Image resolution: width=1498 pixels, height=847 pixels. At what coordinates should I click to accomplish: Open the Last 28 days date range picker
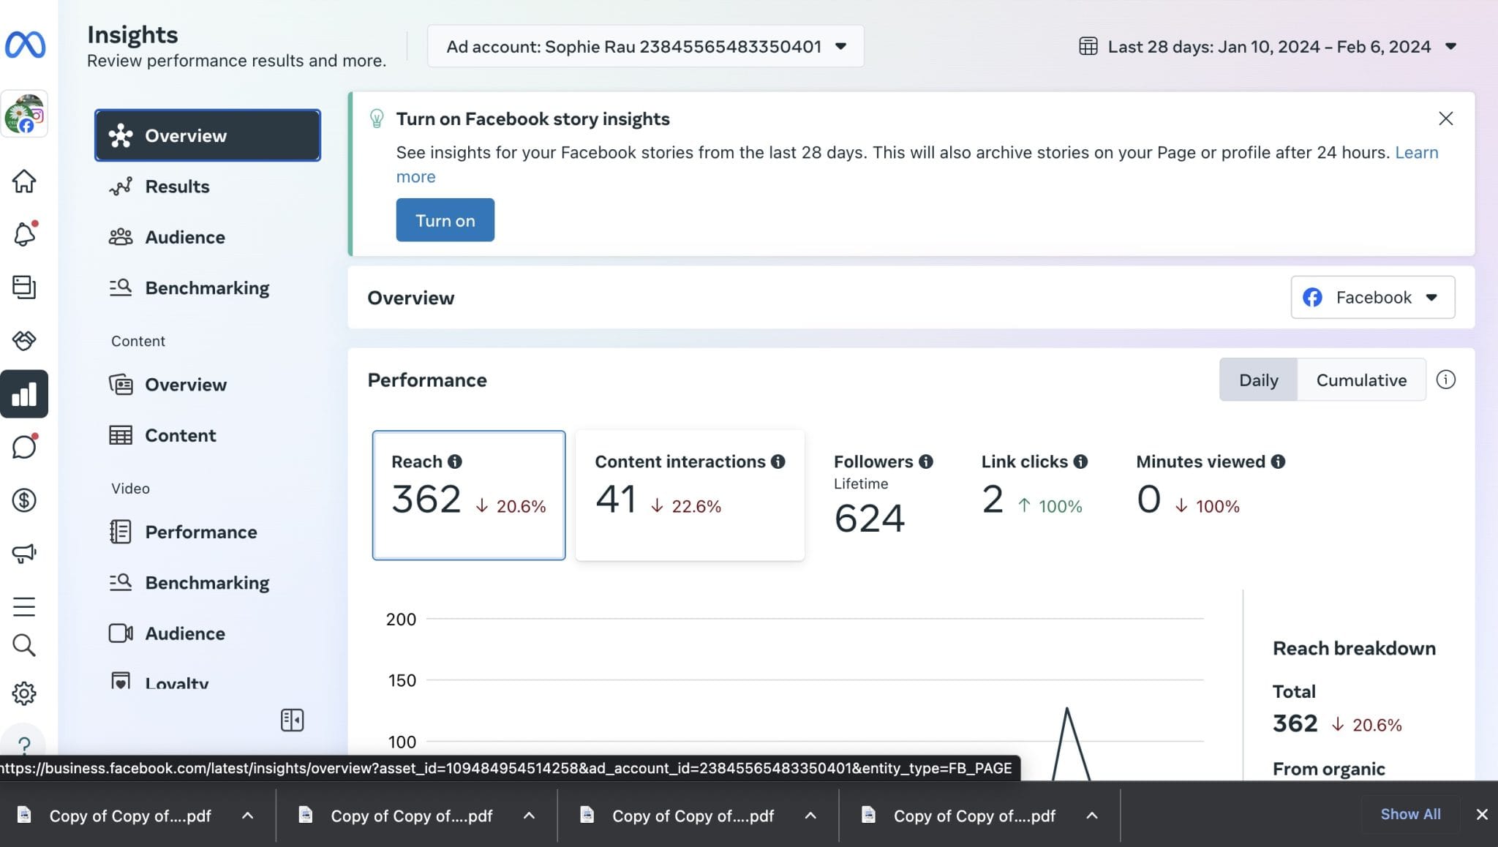pyautogui.click(x=1266, y=46)
